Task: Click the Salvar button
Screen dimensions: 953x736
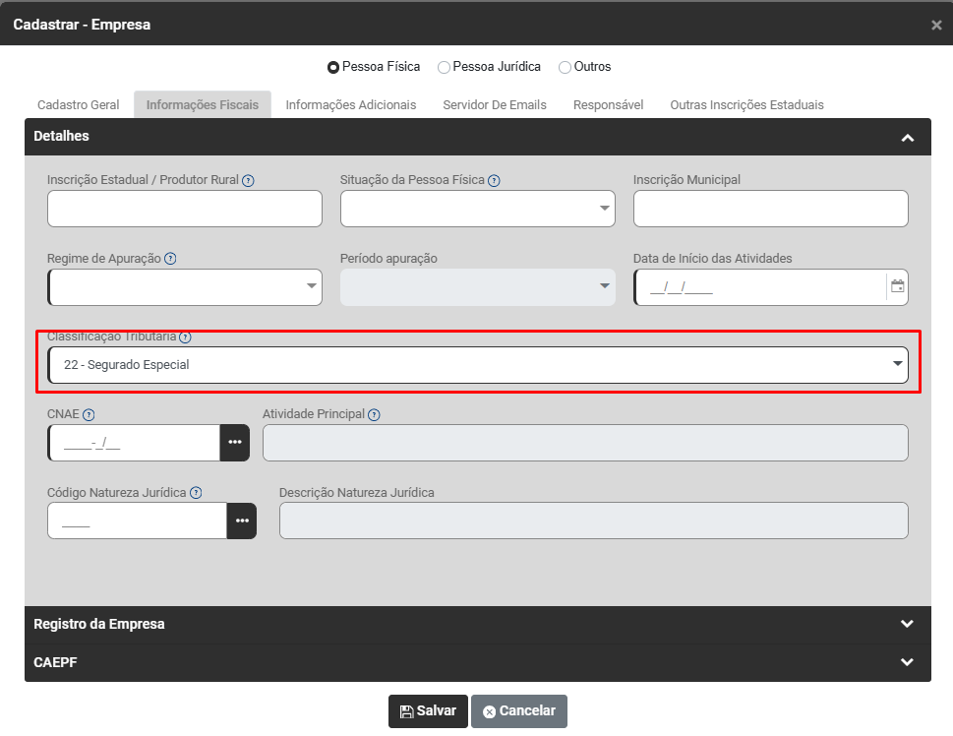Action: coord(428,711)
